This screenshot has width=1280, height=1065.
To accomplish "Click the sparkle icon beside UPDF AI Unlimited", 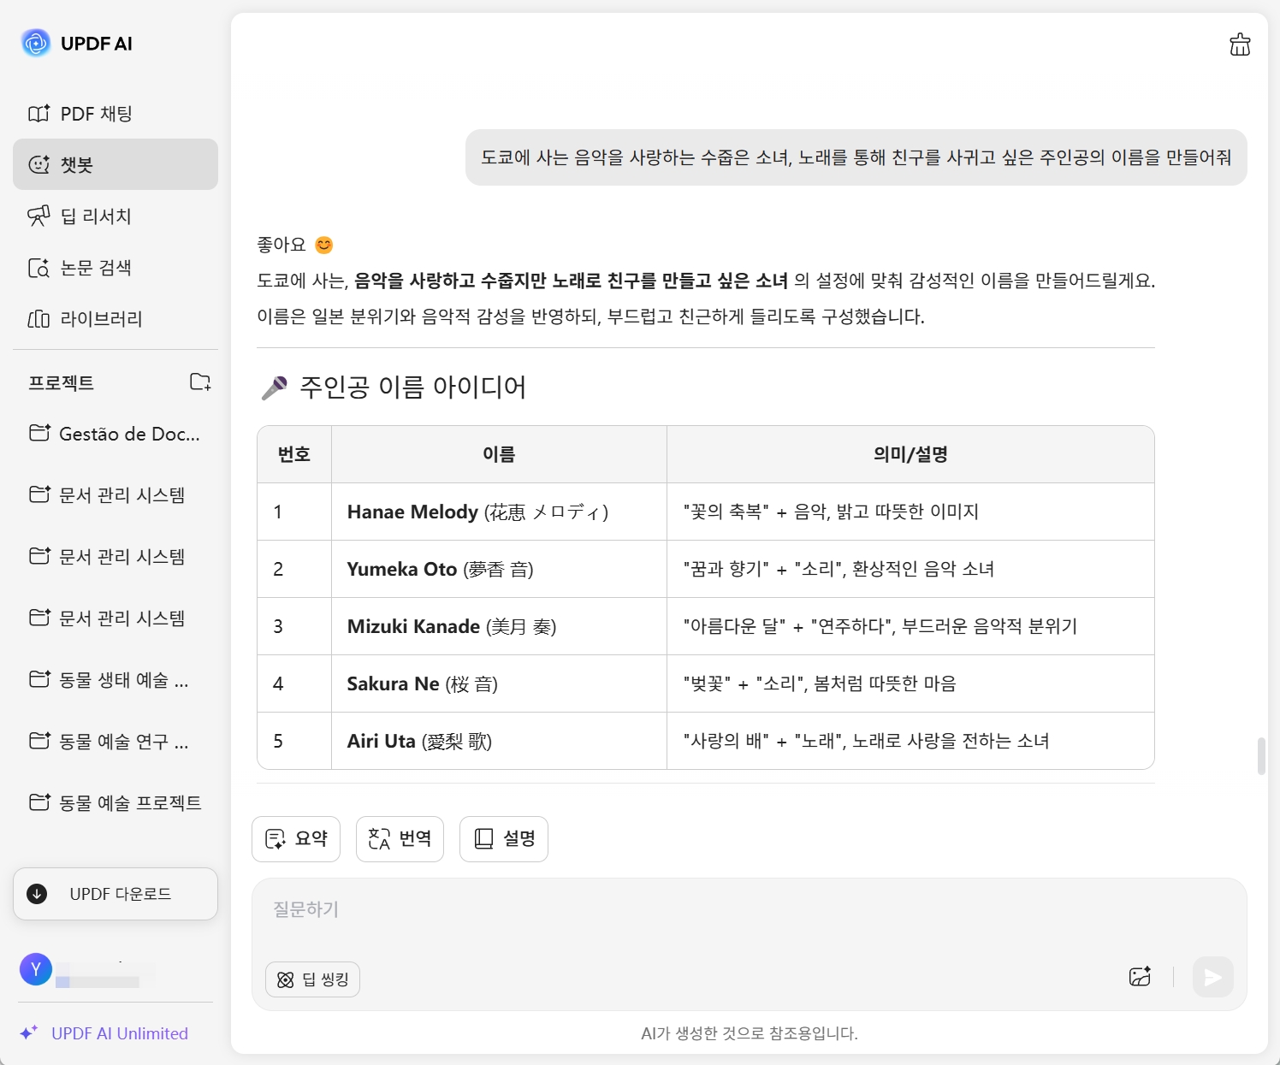I will 29,1032.
